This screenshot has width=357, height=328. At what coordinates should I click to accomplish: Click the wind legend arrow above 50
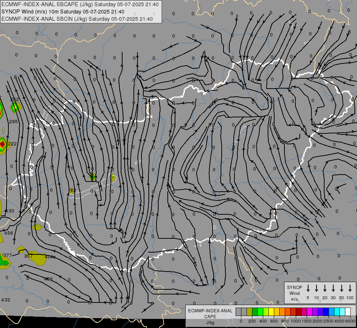342,288
